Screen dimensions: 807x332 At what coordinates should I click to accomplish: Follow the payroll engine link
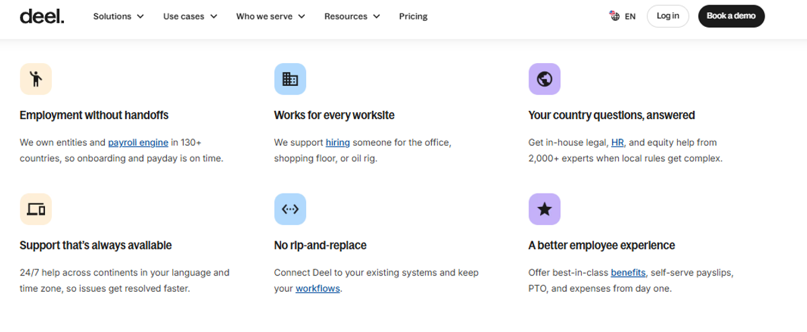138,142
